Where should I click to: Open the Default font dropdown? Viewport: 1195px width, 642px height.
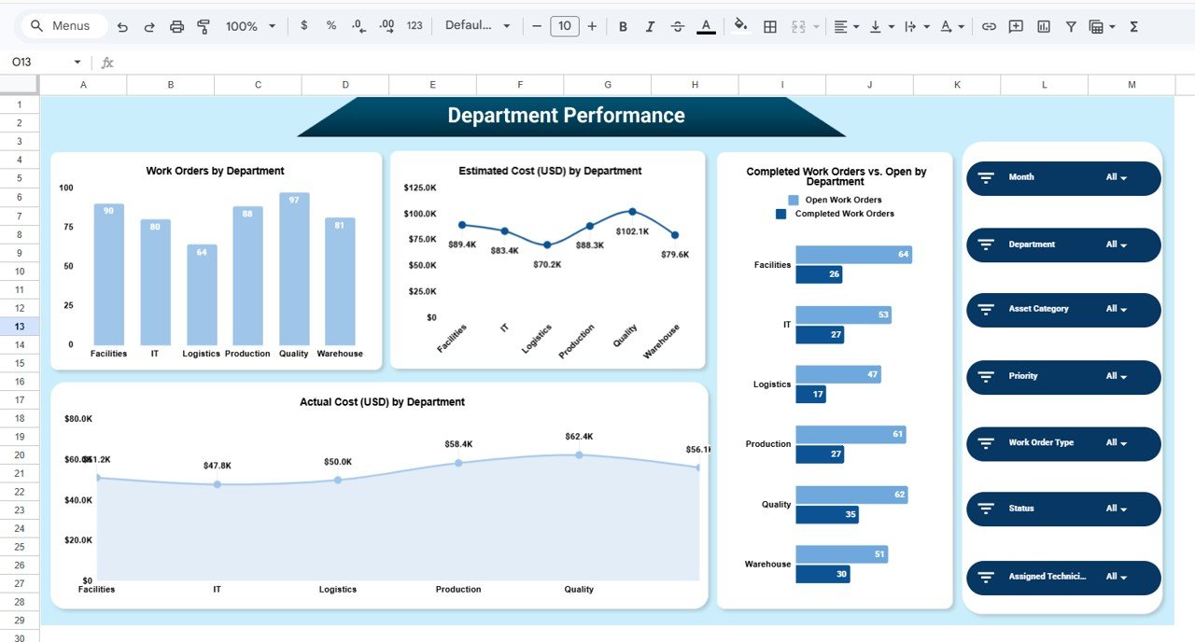click(478, 26)
